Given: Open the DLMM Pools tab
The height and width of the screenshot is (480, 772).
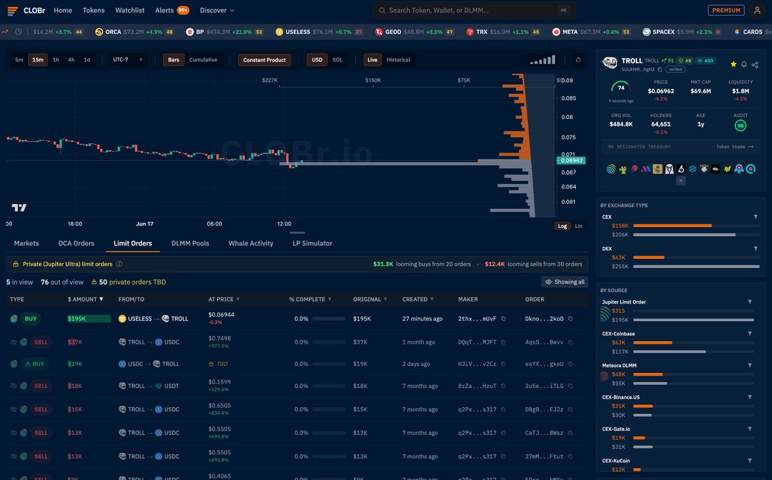Looking at the screenshot, I should (190, 243).
